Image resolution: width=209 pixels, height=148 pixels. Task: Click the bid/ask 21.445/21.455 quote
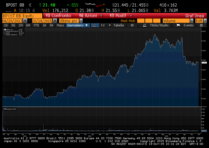click(x=130, y=5)
